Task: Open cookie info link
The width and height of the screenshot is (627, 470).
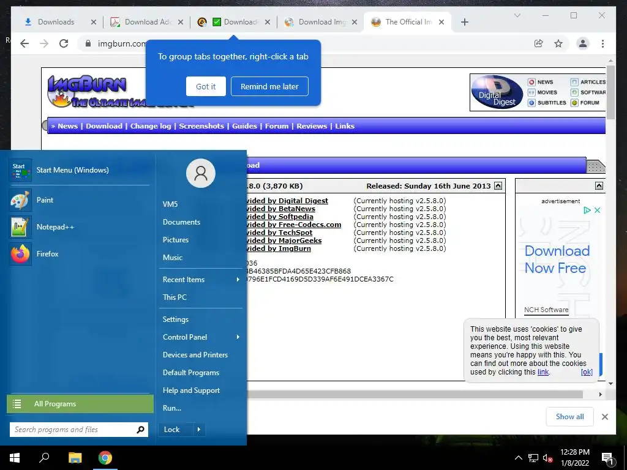Action: click(x=543, y=372)
